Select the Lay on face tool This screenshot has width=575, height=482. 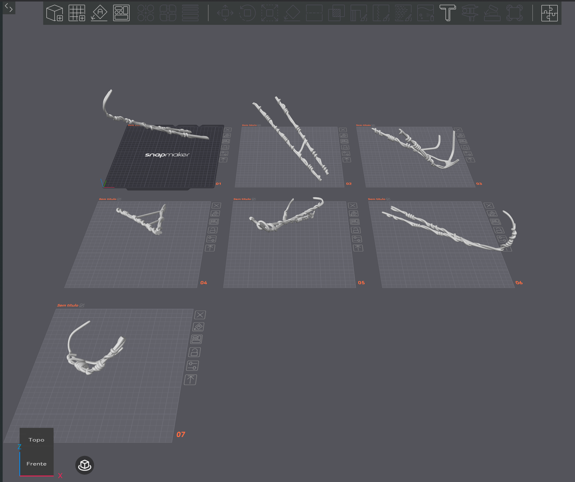pyautogui.click(x=292, y=13)
